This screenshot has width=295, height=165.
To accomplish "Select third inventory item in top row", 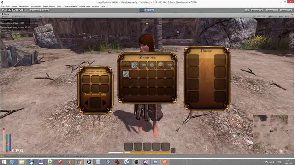I will point(143,65).
